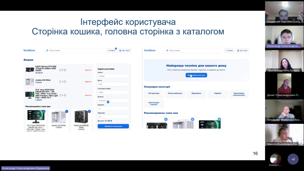Image resolution: width=304 pixels, height=171 pixels.
Task: Click the Jonsbo Z20 White cart item thumbnail
Action: tap(30, 82)
